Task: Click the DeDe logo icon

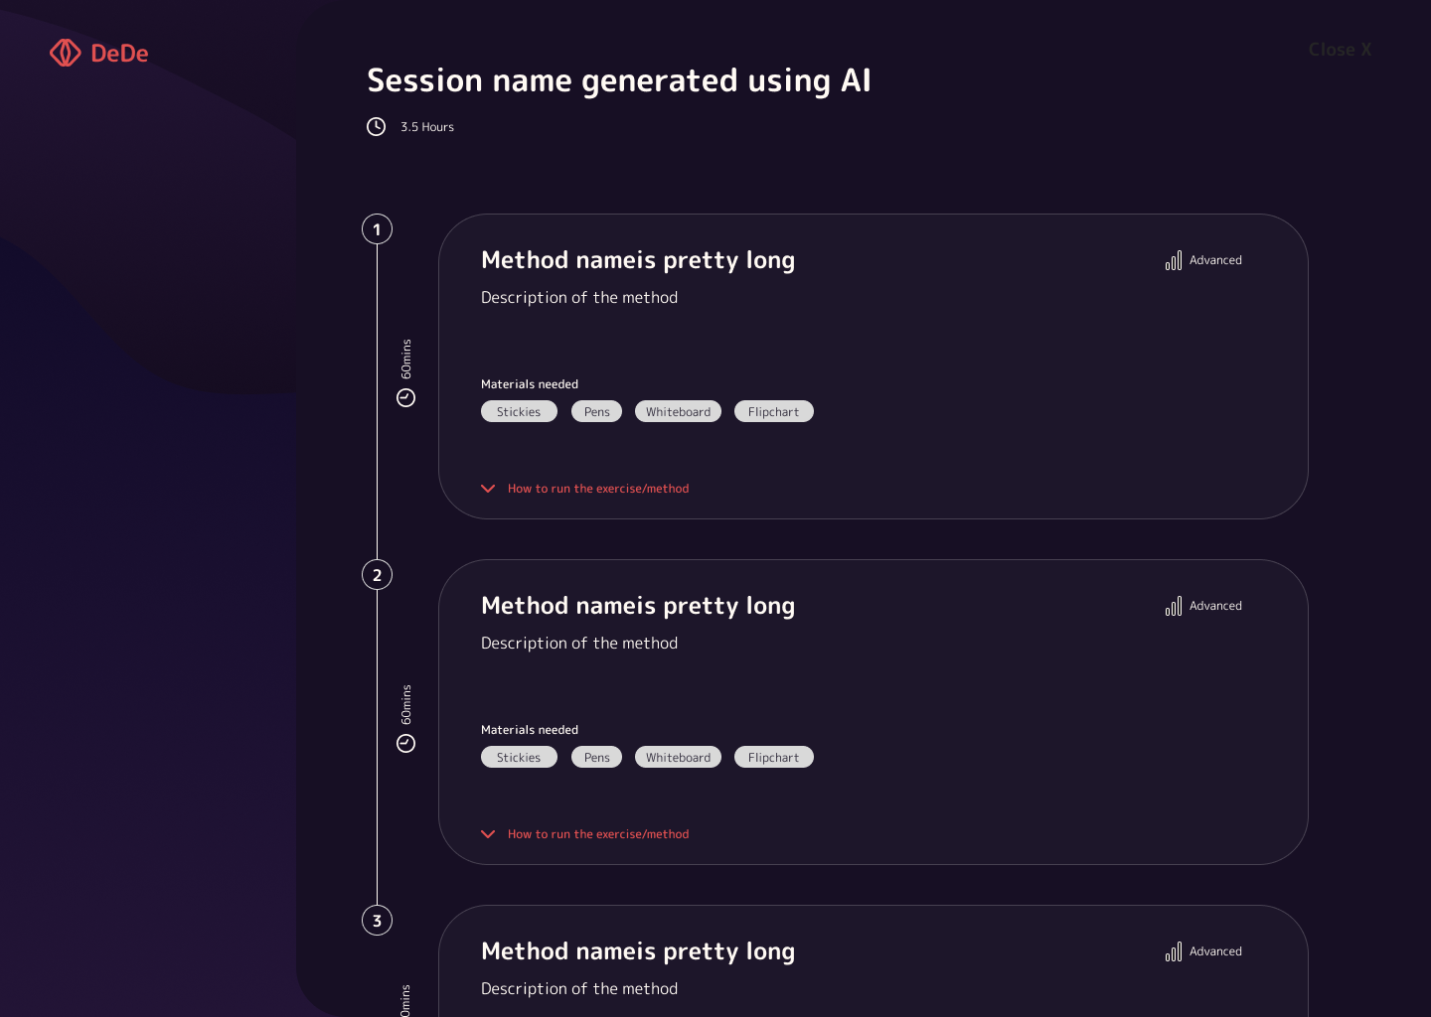Action: tap(66, 53)
